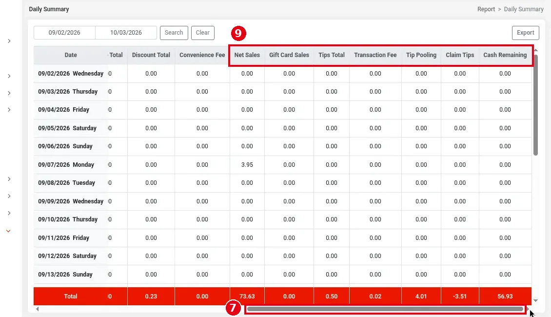
Task: Select the 09/06/2026 Sunday row
Action: [x=282, y=146]
